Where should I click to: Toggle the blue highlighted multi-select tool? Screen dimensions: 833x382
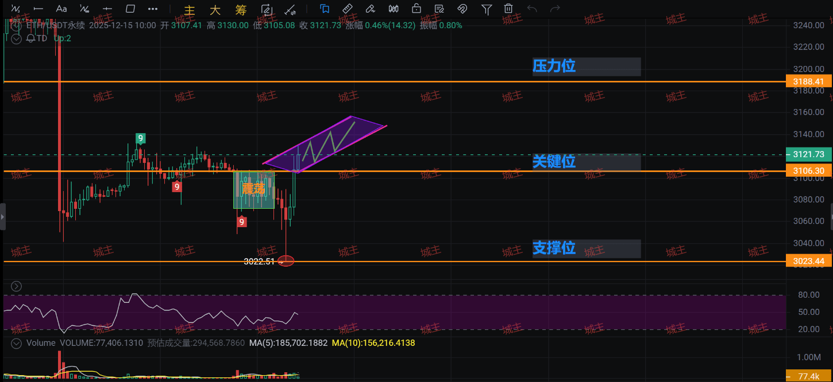click(x=325, y=9)
